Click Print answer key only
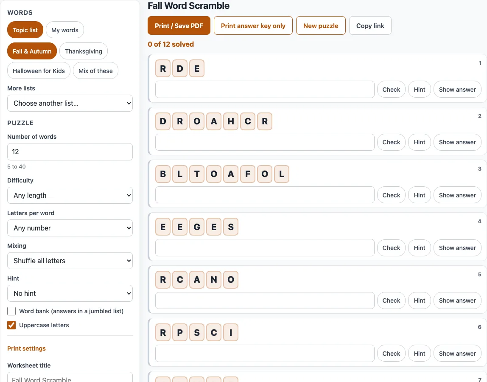This screenshot has height=382, width=487. click(x=253, y=25)
